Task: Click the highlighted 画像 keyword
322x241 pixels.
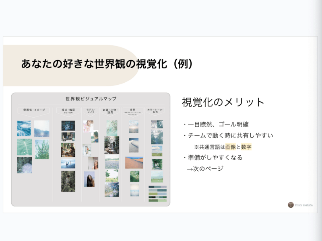Action: [x=230, y=147]
